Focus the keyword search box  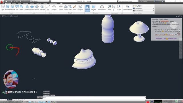[128, 1]
